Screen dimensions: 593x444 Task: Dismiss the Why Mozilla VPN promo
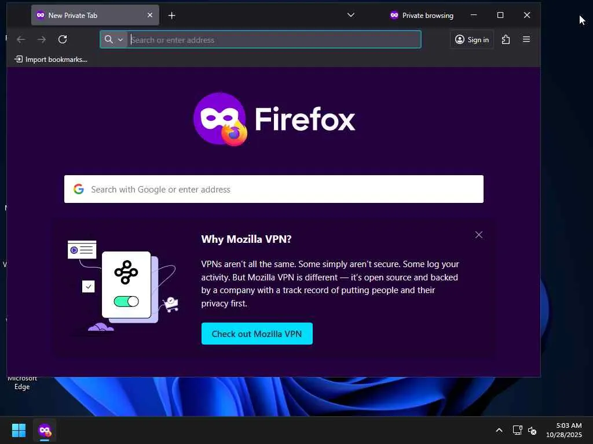(x=479, y=235)
